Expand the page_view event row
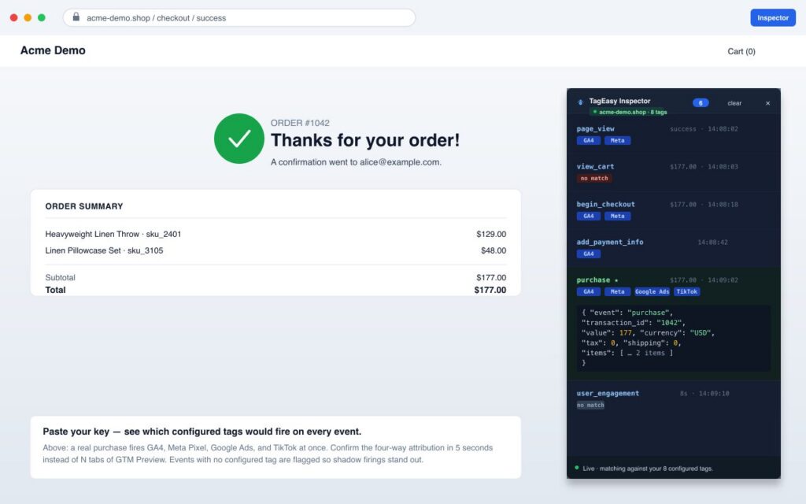The height and width of the screenshot is (504, 806). tap(674, 134)
